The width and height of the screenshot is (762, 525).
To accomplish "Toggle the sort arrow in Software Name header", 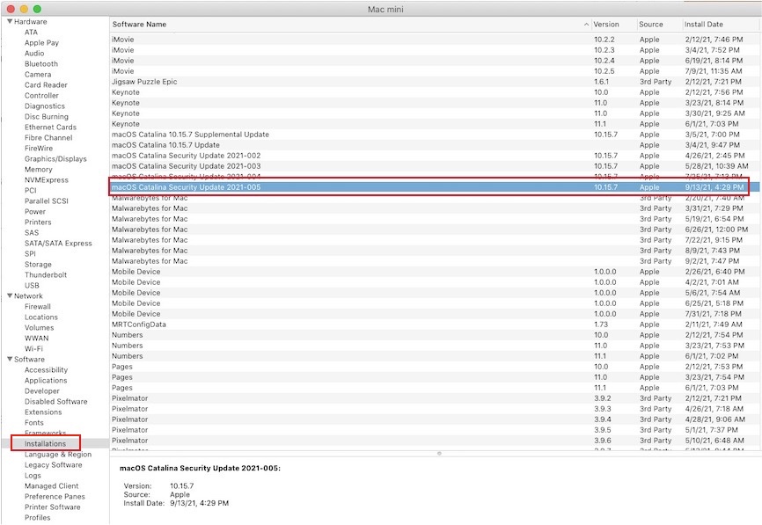I will [587, 25].
